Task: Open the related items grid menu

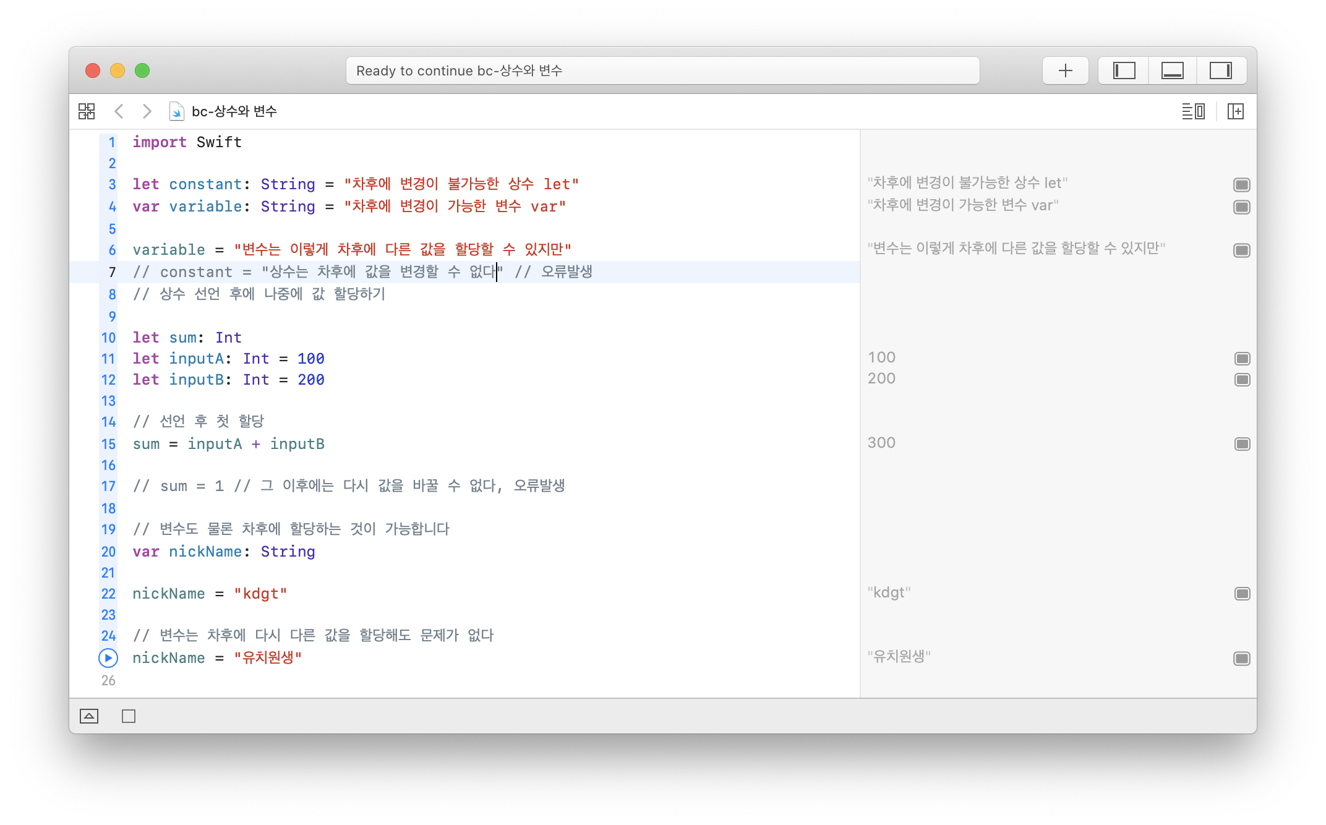Action: click(x=87, y=111)
